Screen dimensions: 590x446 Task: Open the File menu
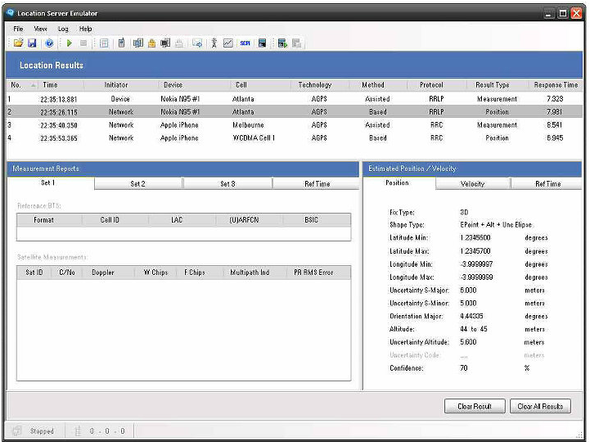pos(18,29)
